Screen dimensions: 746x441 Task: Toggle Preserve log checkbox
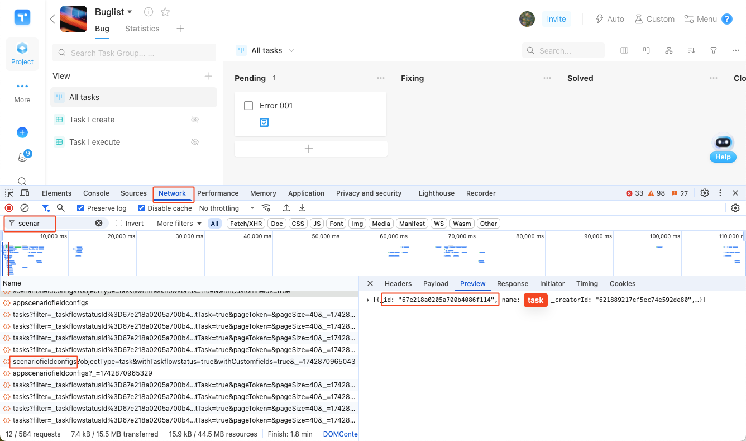[x=80, y=208]
